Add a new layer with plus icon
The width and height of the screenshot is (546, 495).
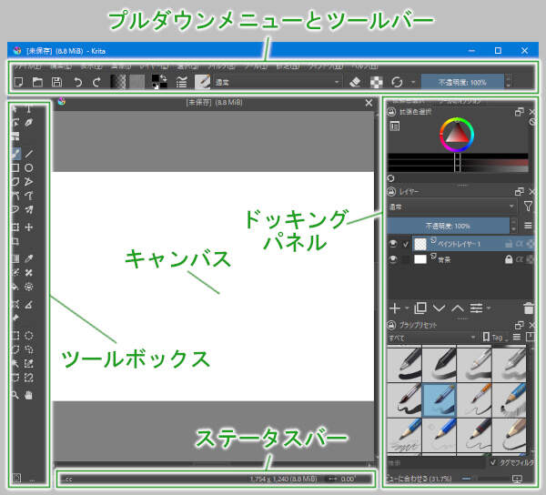point(394,308)
